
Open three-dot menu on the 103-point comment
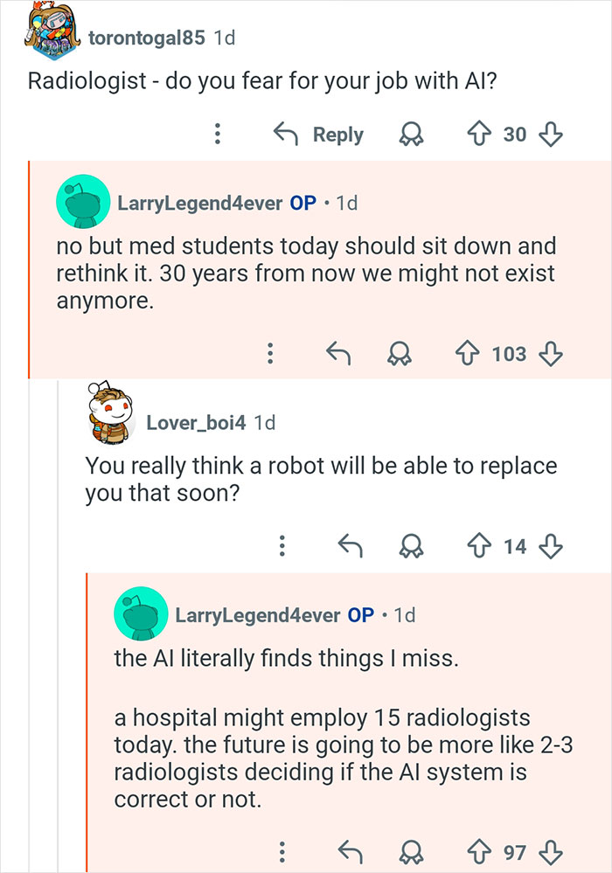[x=271, y=354]
